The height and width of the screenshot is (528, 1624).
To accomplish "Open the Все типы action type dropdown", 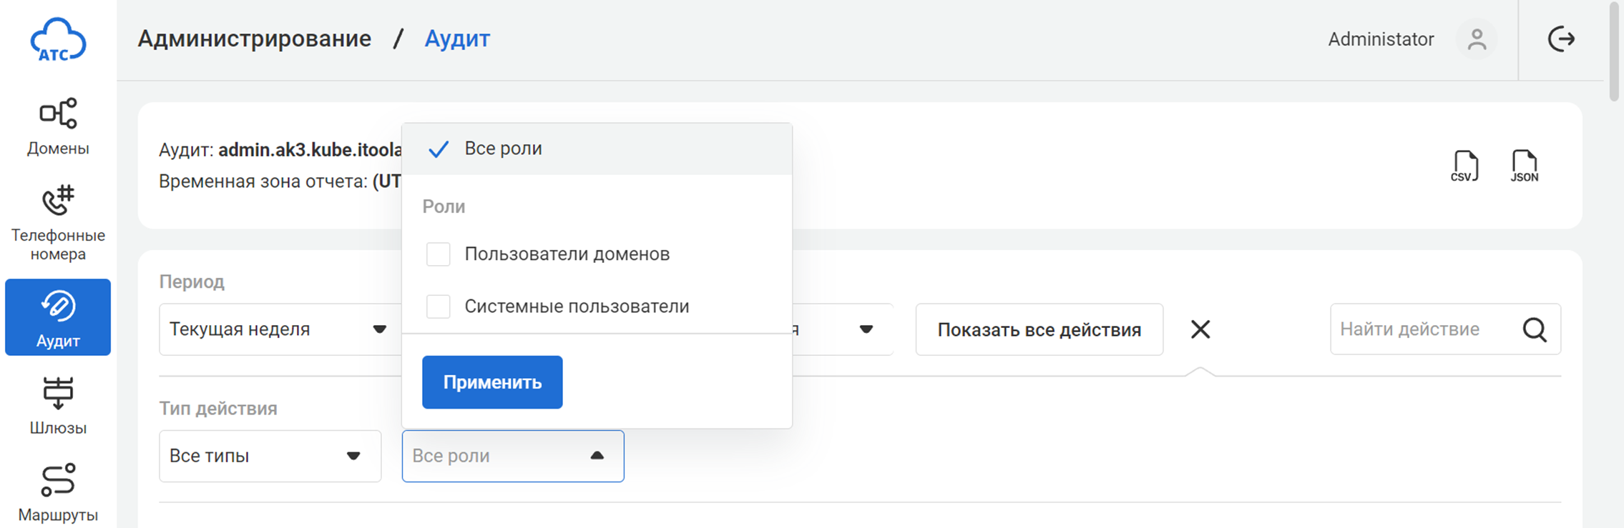I will tap(270, 456).
